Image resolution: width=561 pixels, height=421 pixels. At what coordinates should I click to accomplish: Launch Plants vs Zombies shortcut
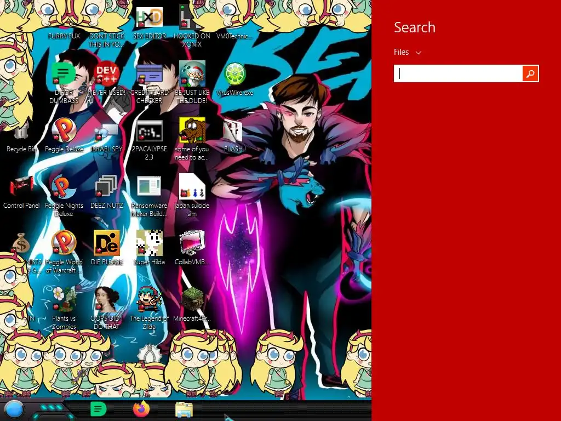[x=64, y=299]
